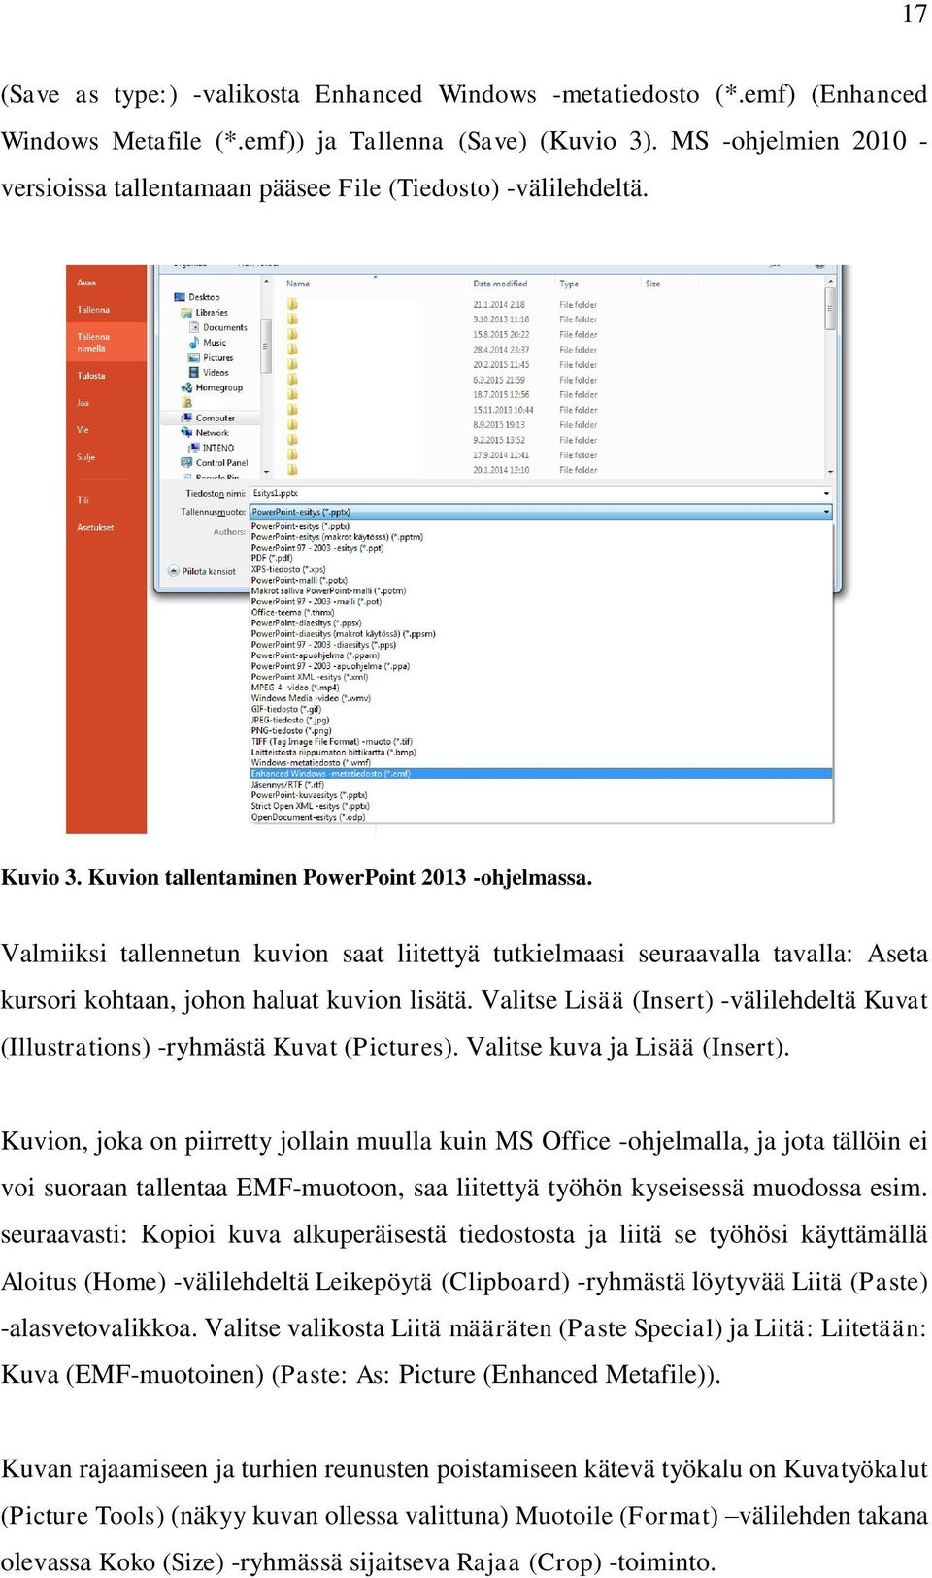The image size is (932, 1578).
Task: Select the Videos library icon
Action: pyautogui.click(x=194, y=373)
